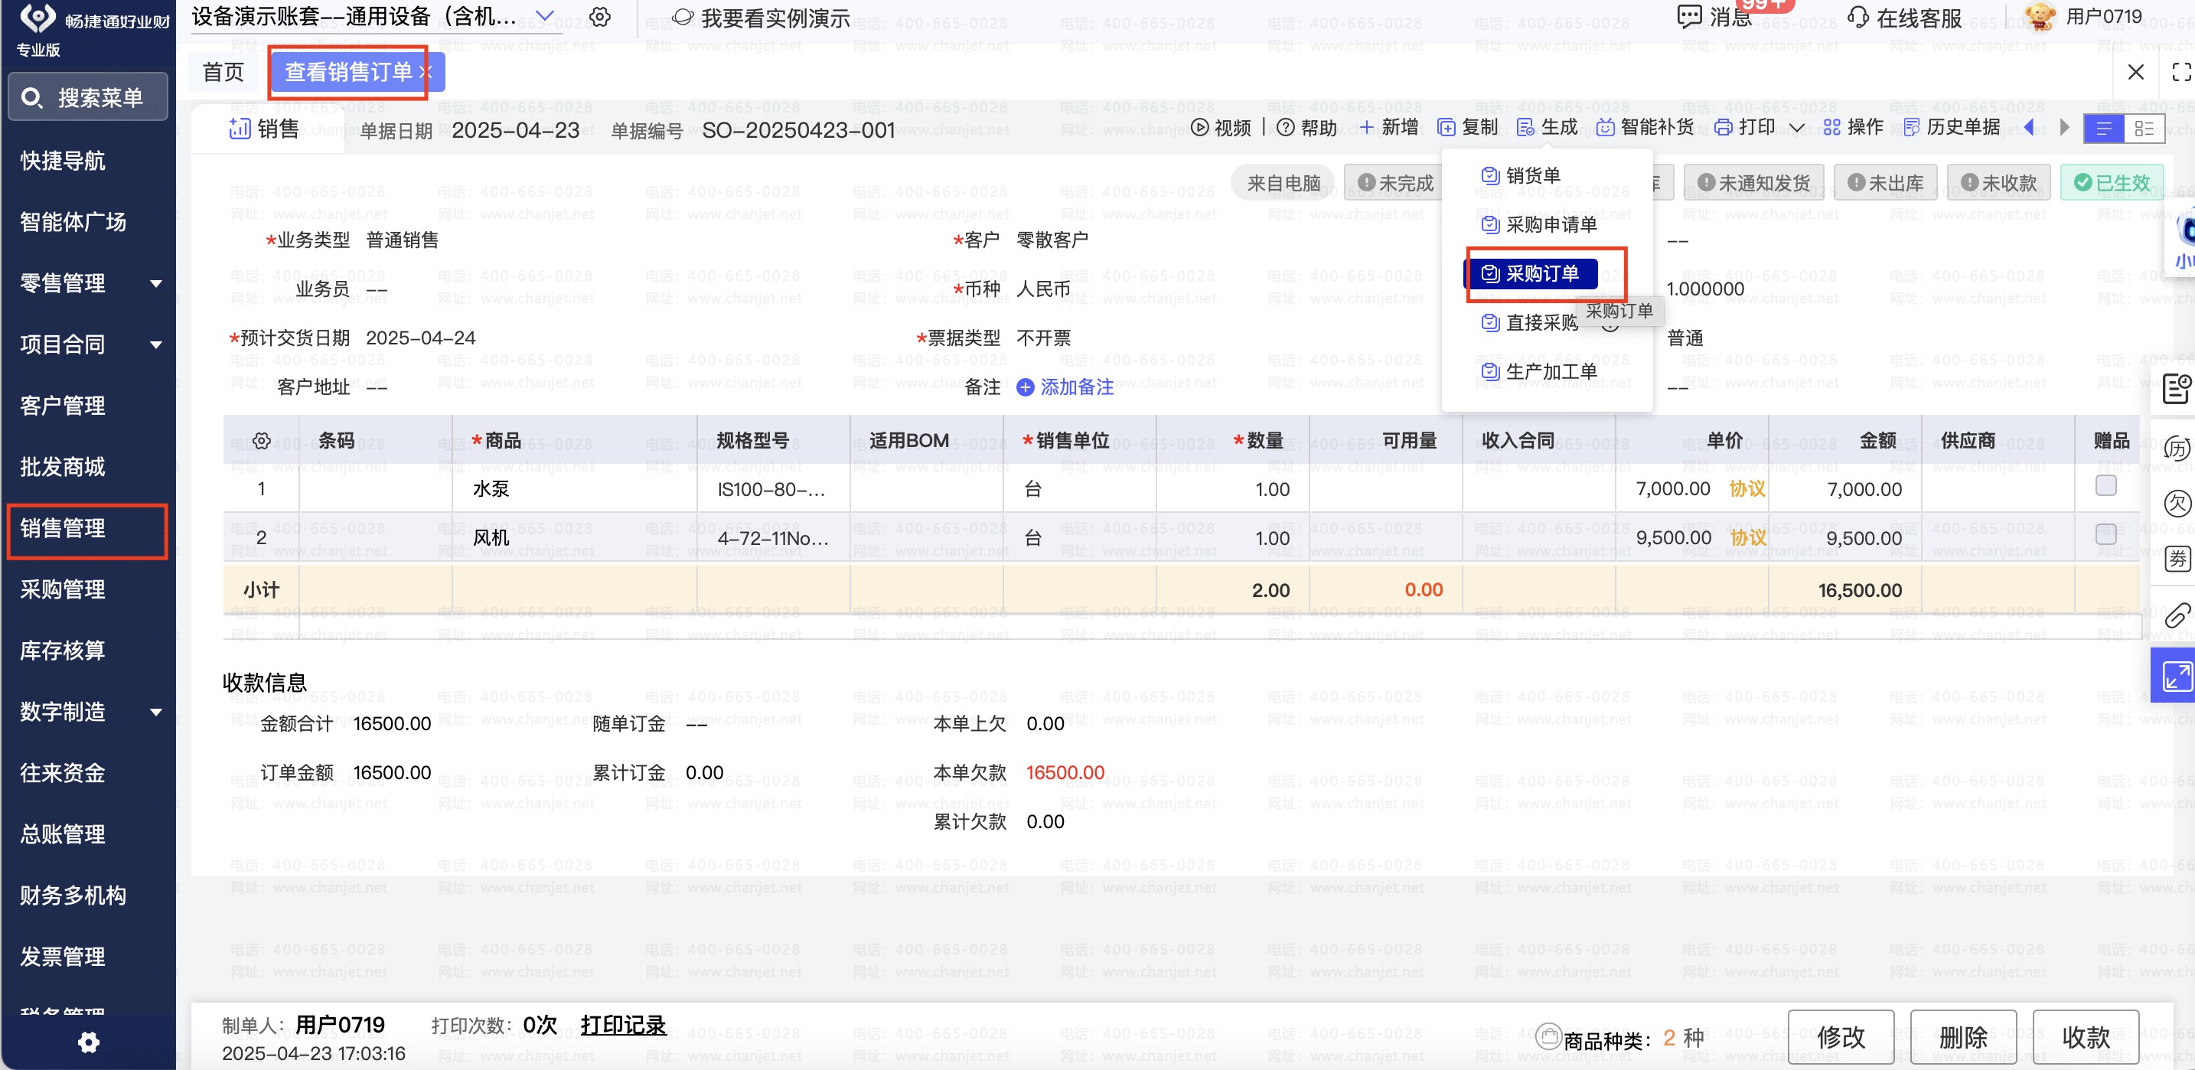Click the attachment paperclip icon in the right sidebar
Viewport: 2195px width, 1070px height.
point(2177,615)
